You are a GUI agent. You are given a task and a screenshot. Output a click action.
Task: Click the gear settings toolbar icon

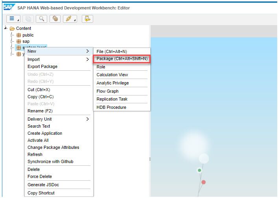point(55,19)
